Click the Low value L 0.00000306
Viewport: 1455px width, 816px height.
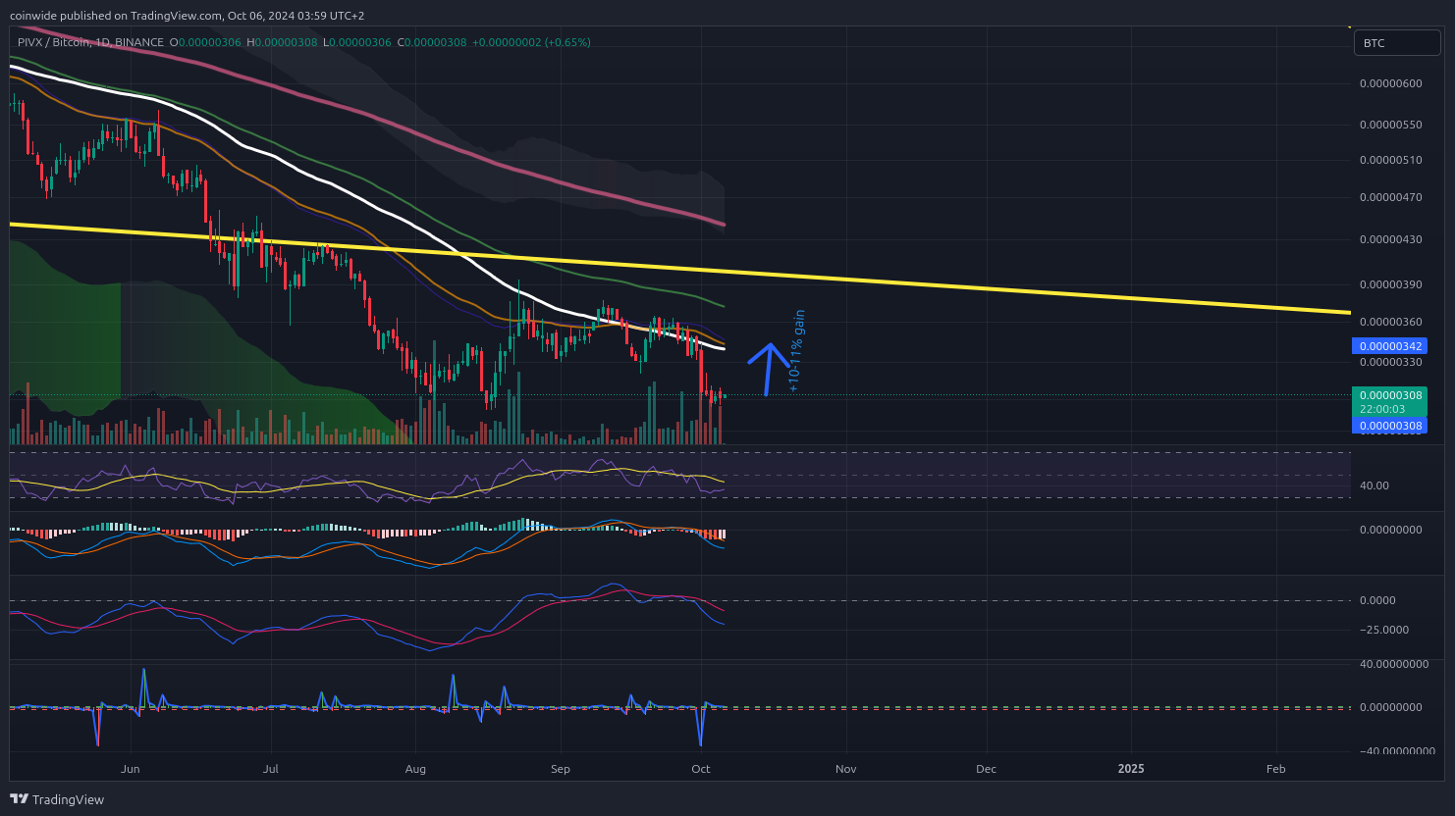(x=356, y=42)
